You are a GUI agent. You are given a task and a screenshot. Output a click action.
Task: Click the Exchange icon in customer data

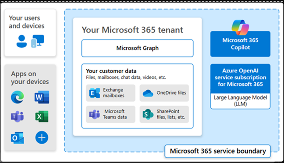pos(95,93)
